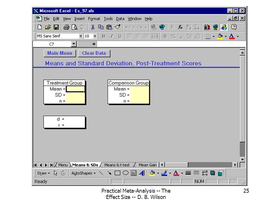The image size is (272, 204).
Task: Click vertical scrollbar down arrow
Action: (x=242, y=160)
